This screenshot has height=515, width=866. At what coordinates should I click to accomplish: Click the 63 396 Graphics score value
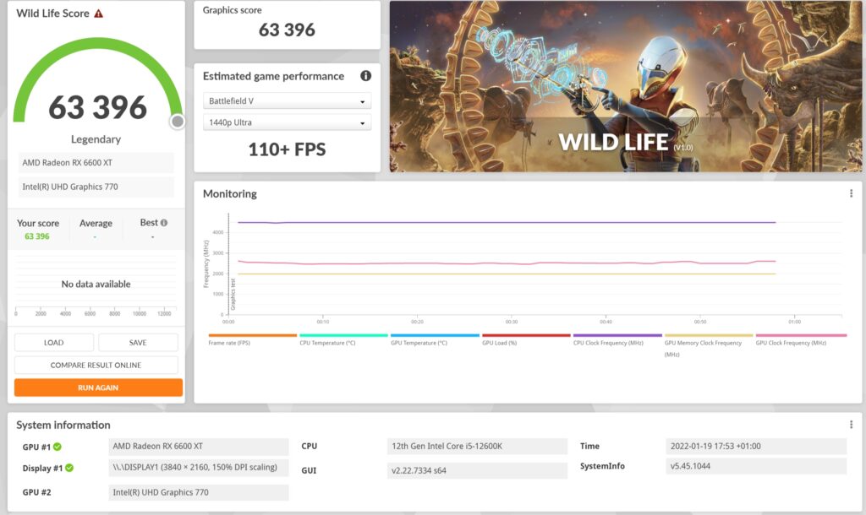point(288,30)
